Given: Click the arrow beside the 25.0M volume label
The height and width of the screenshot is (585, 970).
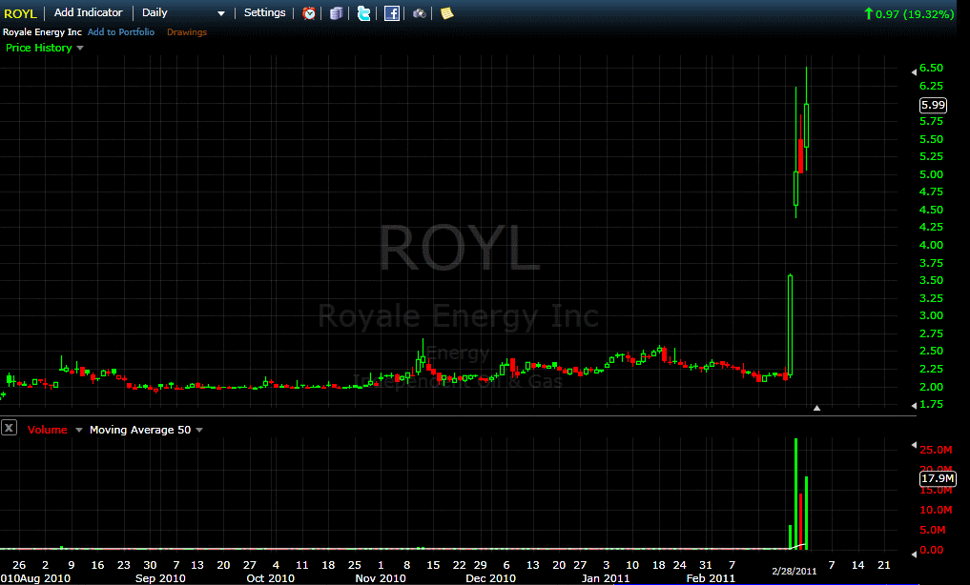Looking at the screenshot, I should (915, 445).
